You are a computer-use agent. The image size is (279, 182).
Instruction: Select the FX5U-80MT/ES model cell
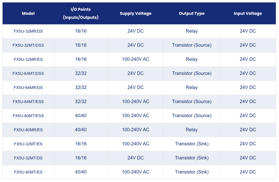[x=28, y=172]
